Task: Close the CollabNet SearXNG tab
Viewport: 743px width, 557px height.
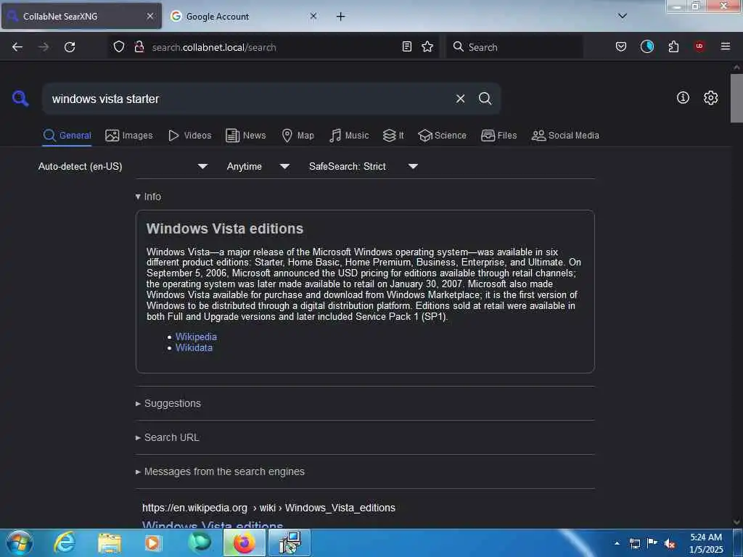Action: tap(150, 16)
